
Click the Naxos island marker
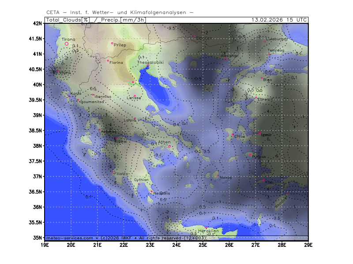218,175
